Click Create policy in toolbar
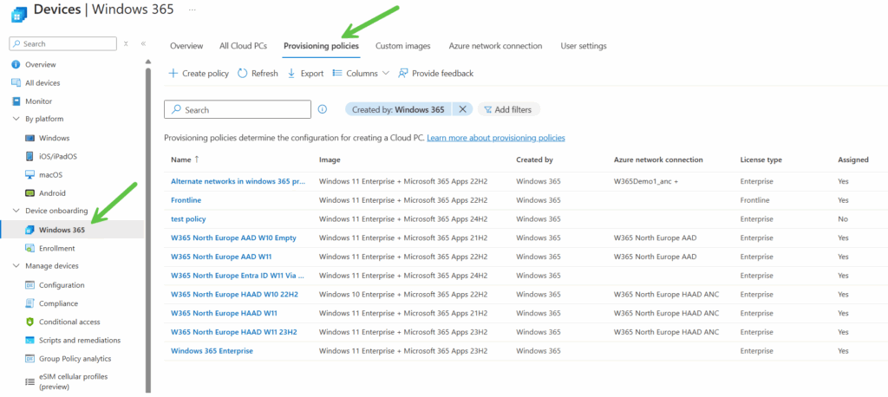 [x=199, y=73]
